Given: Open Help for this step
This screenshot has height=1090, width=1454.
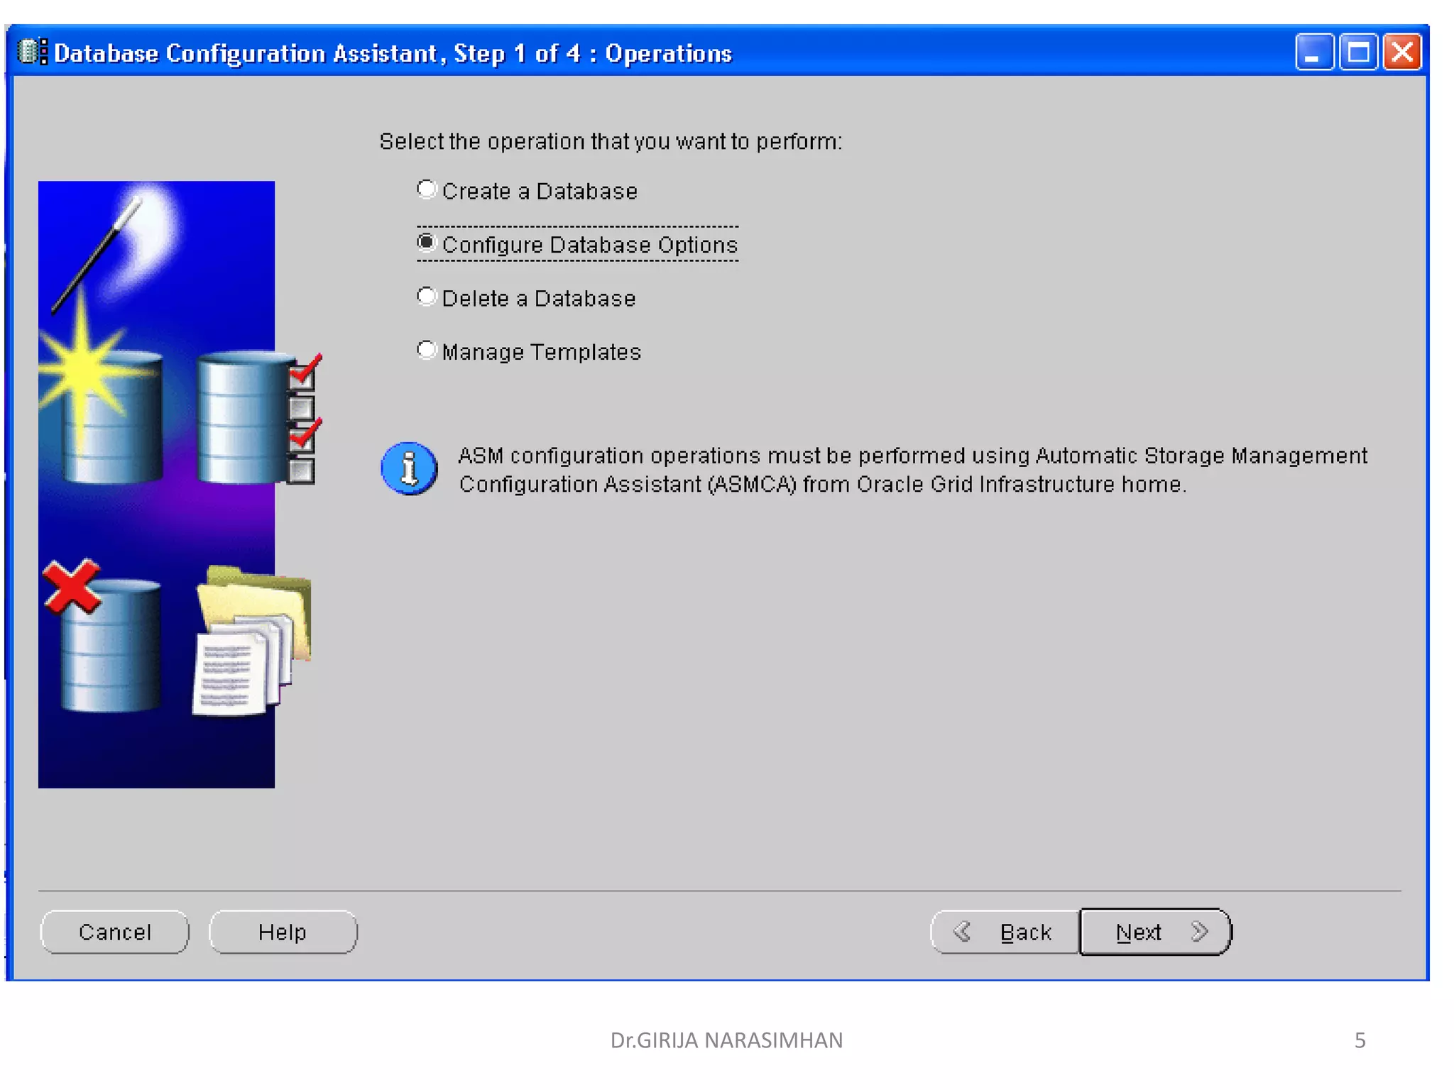Looking at the screenshot, I should click(283, 932).
